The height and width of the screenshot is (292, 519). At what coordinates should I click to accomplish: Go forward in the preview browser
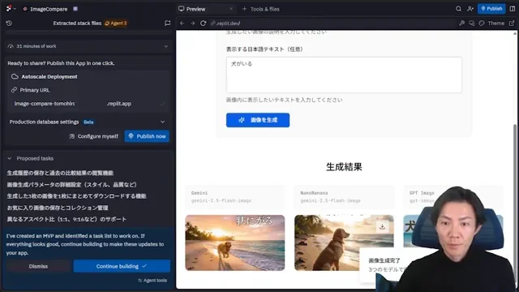193,24
